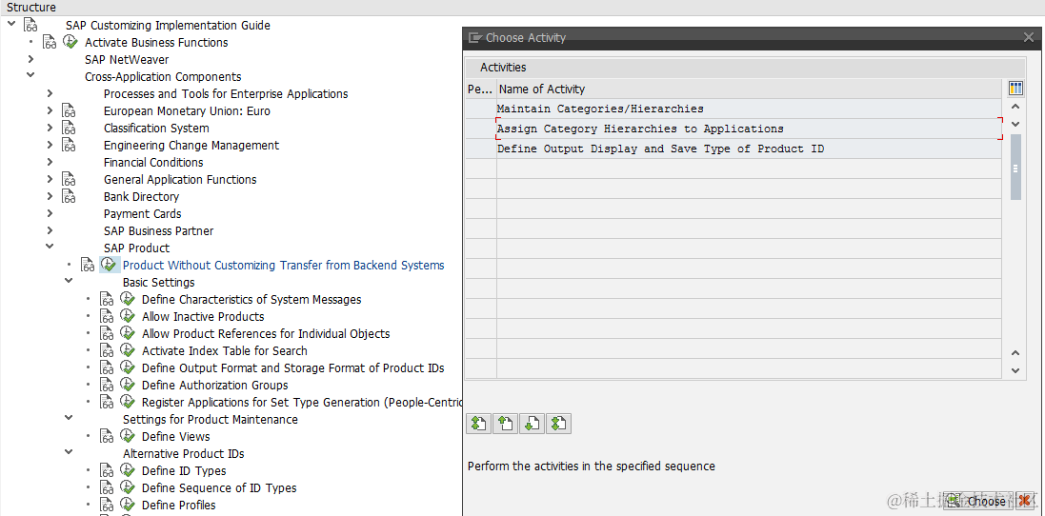
Task: Collapse Settings for Product Maintenance node
Action: coord(69,418)
